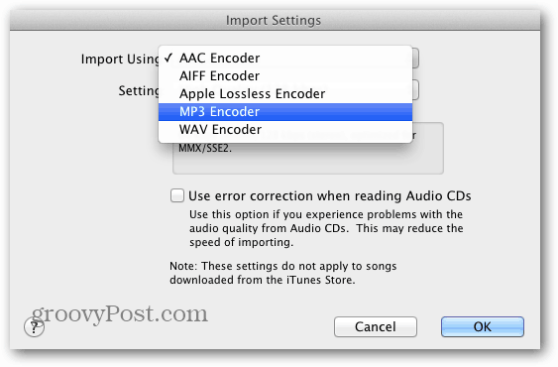The width and height of the screenshot is (558, 367).
Task: Open help with the question mark button
Action: 34,326
